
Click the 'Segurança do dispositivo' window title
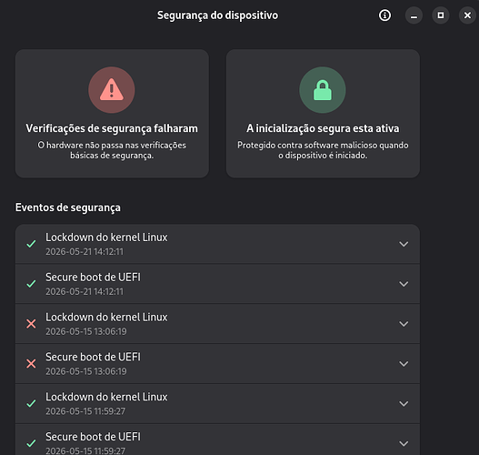(x=217, y=15)
